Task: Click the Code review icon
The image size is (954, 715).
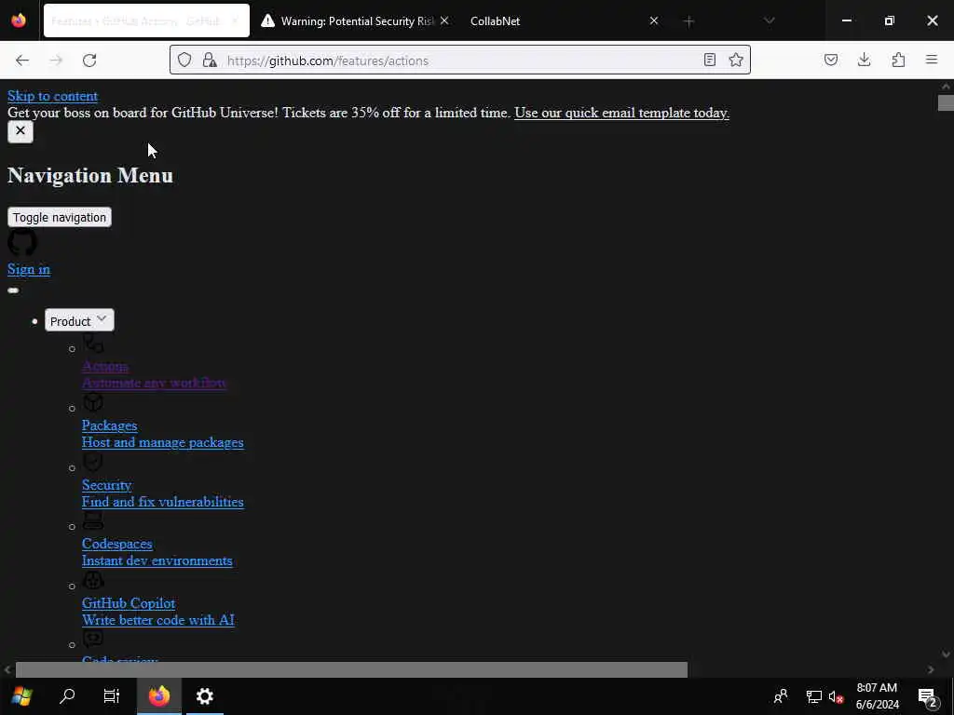Action: click(x=93, y=639)
